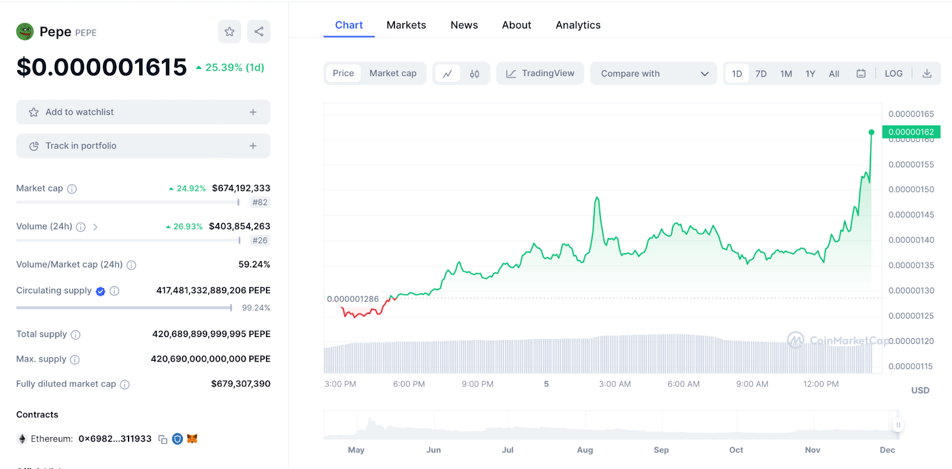Screen dimensions: 952x469
Task: Open the Analytics tab
Action: [578, 25]
